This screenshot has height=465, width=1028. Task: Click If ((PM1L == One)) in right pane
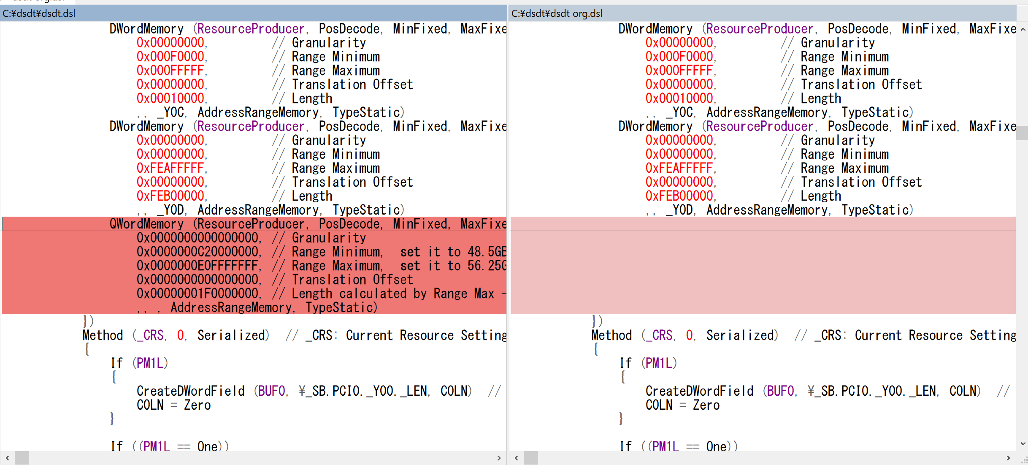tap(679, 446)
